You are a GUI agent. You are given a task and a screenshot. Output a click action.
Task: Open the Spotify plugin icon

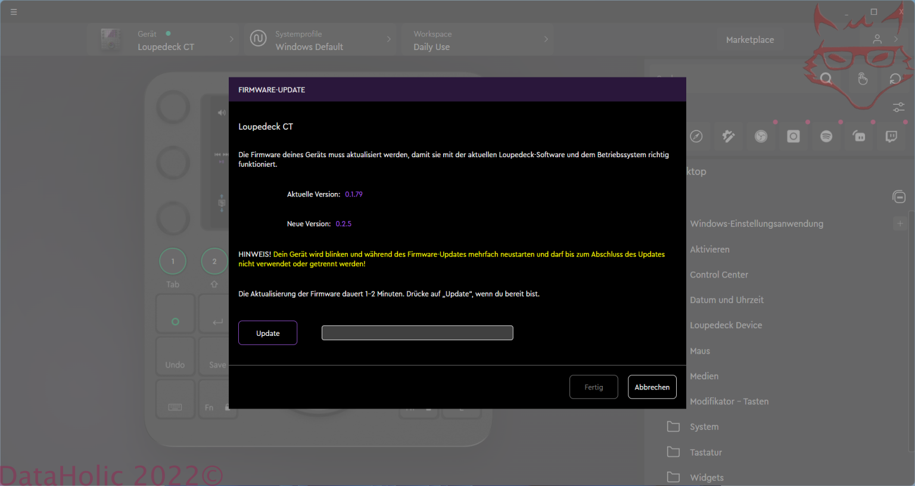point(826,136)
